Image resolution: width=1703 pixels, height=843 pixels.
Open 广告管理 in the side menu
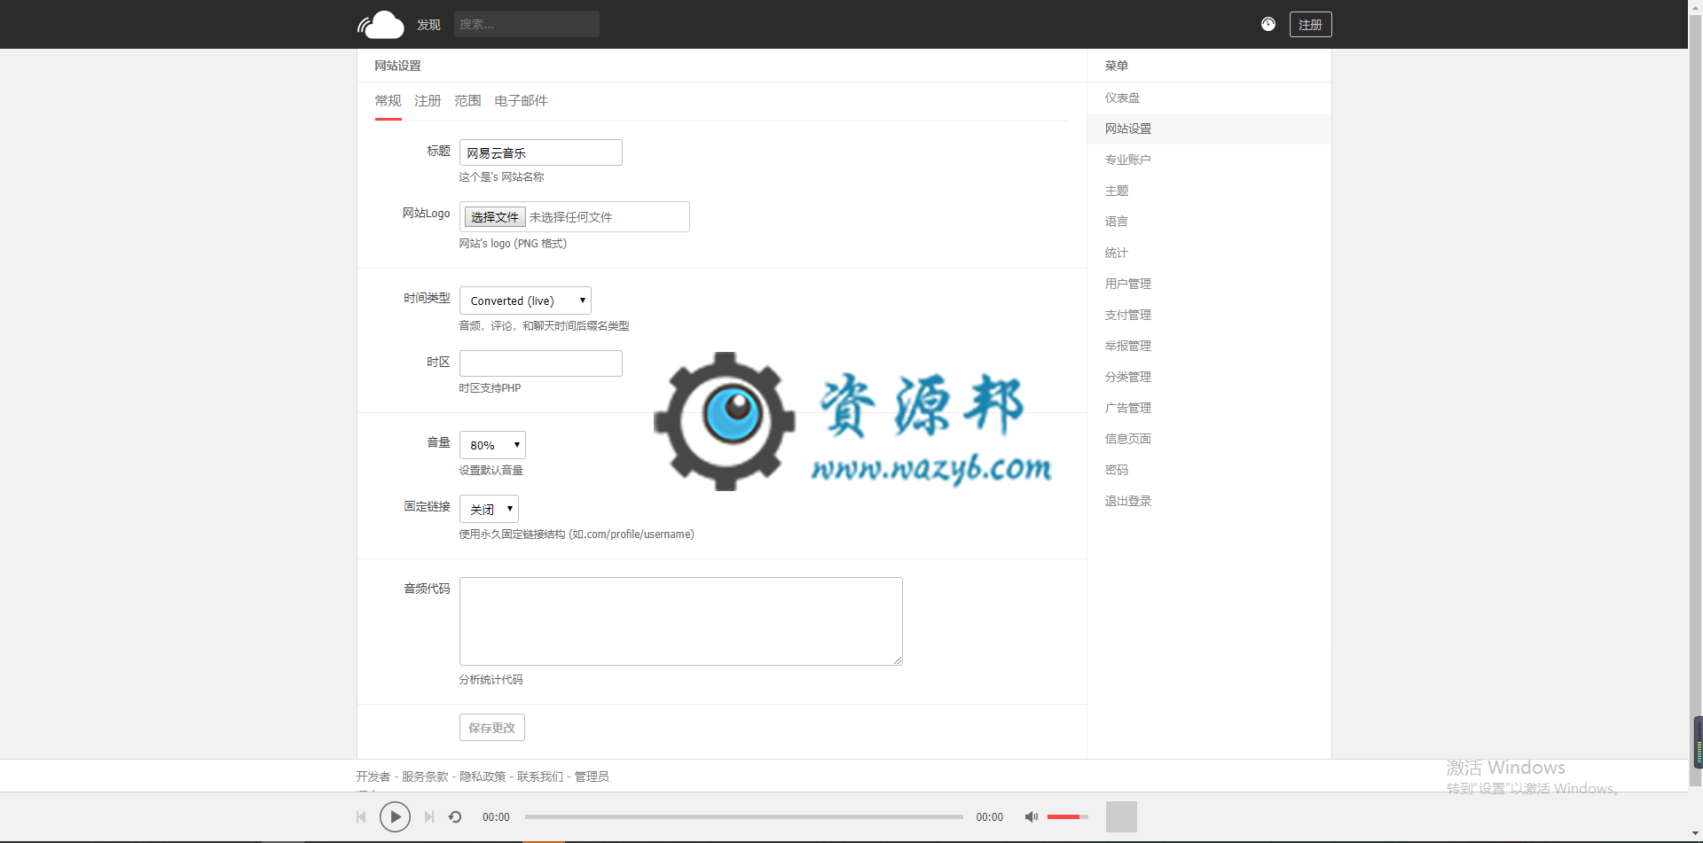[1209, 408]
